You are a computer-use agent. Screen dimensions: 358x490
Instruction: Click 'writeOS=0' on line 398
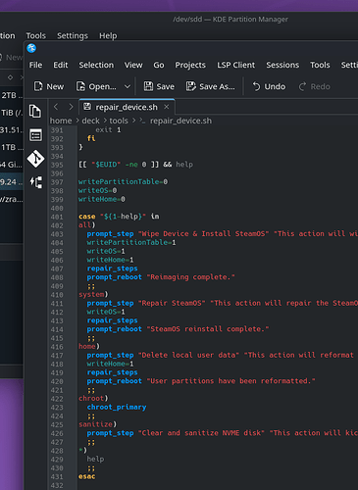tap(97, 190)
